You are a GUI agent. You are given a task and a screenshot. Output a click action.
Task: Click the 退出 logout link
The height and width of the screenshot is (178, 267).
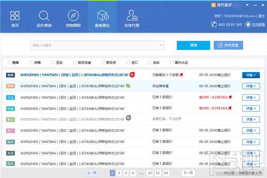(x=261, y=16)
